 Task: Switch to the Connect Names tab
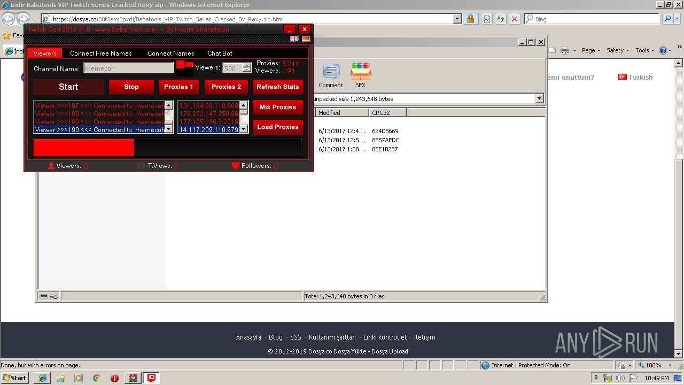[171, 53]
